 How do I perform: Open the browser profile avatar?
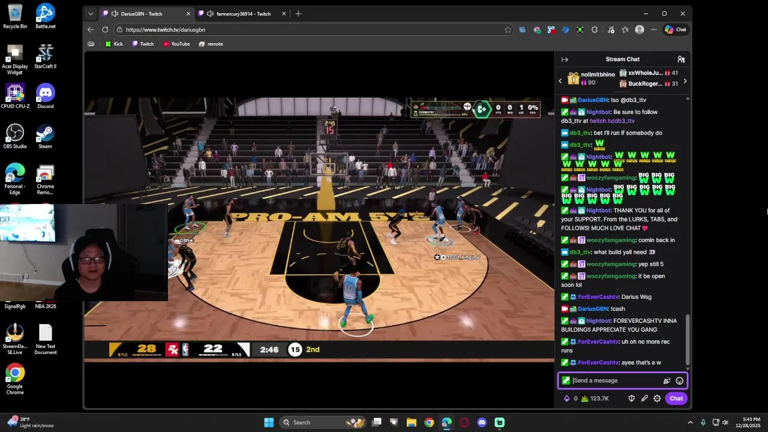coord(640,29)
